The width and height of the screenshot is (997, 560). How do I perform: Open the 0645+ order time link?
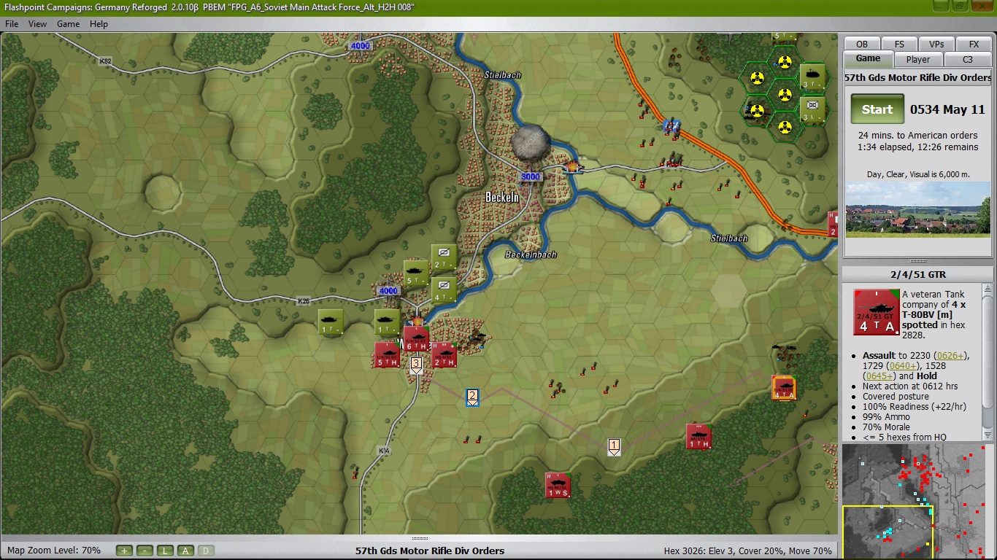[x=878, y=376]
